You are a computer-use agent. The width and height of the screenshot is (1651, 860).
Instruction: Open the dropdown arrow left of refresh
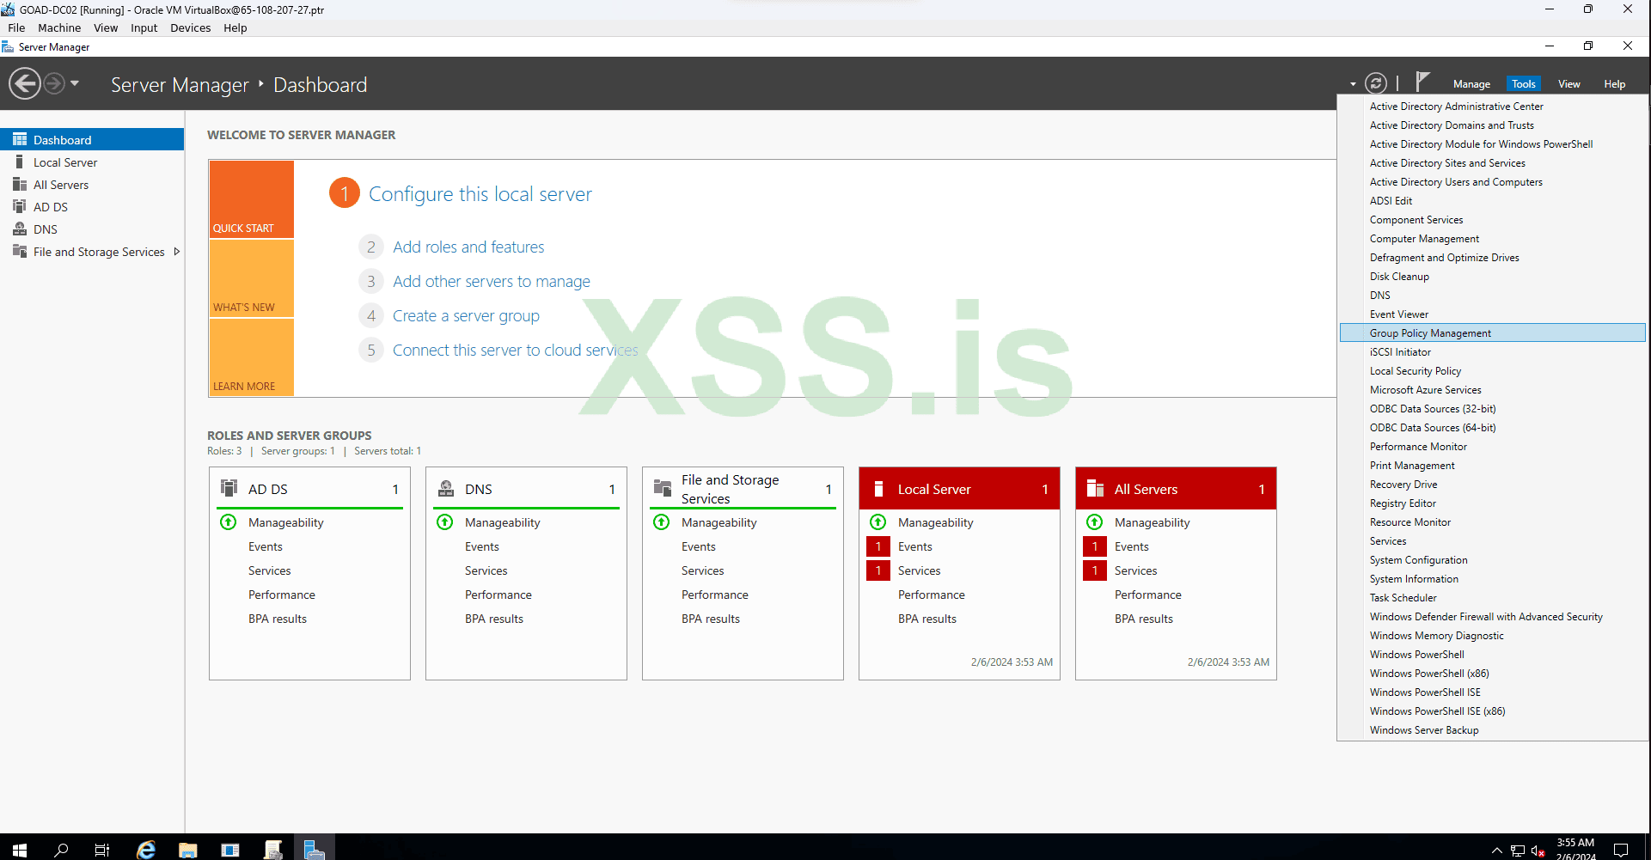point(1353,84)
